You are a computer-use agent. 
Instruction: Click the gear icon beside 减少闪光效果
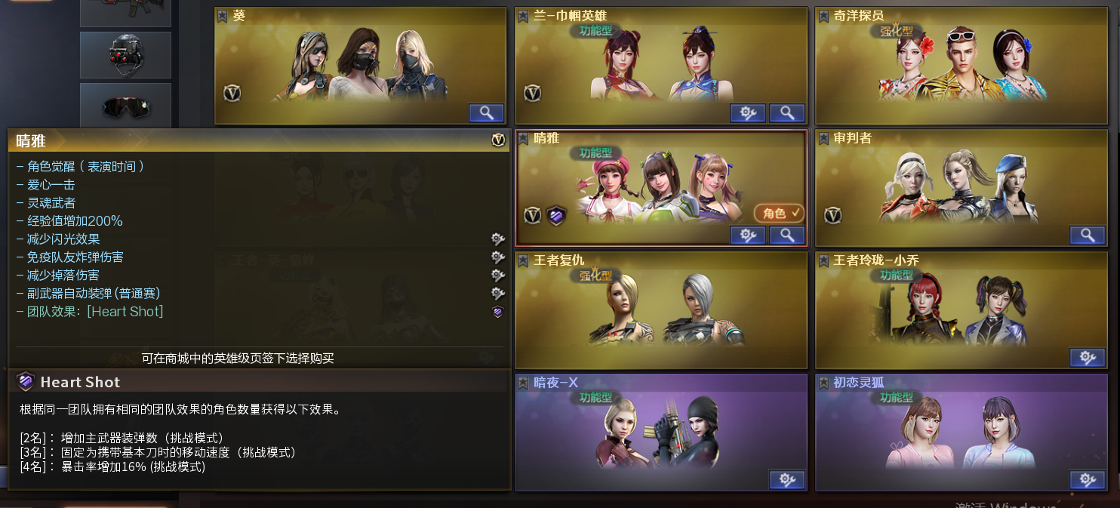point(497,239)
